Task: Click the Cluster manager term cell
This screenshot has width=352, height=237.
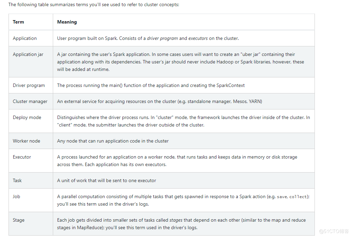Action: point(30,101)
